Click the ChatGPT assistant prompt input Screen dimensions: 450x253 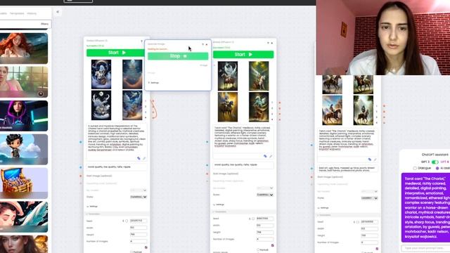pyautogui.click(x=426, y=248)
